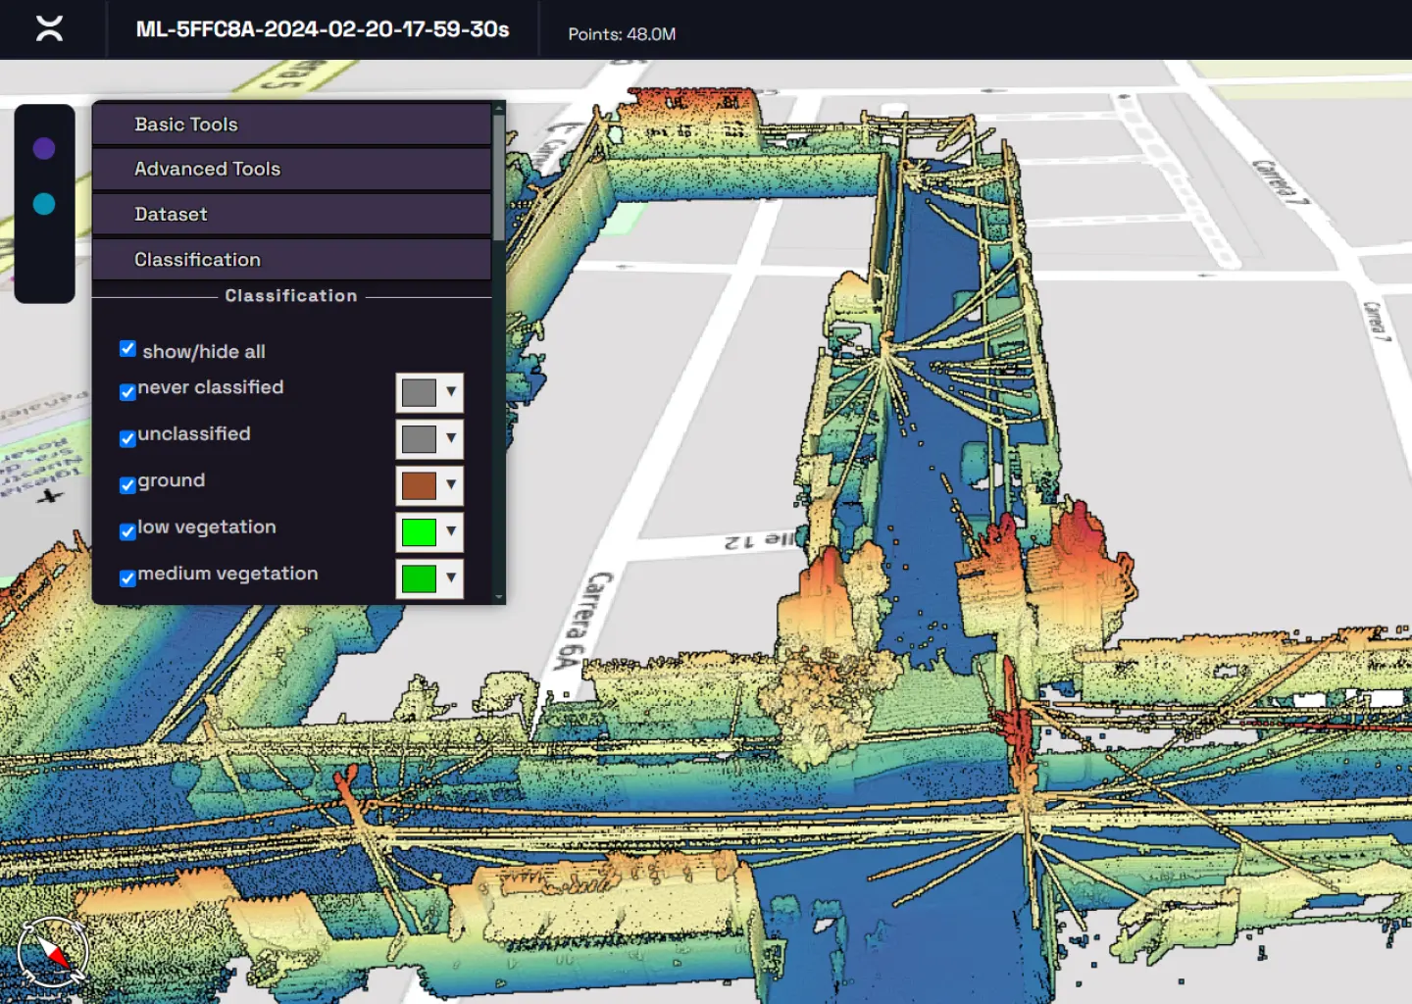Click the app logo icon at top left
Image resolution: width=1412 pixels, height=1004 pixels.
(x=49, y=28)
